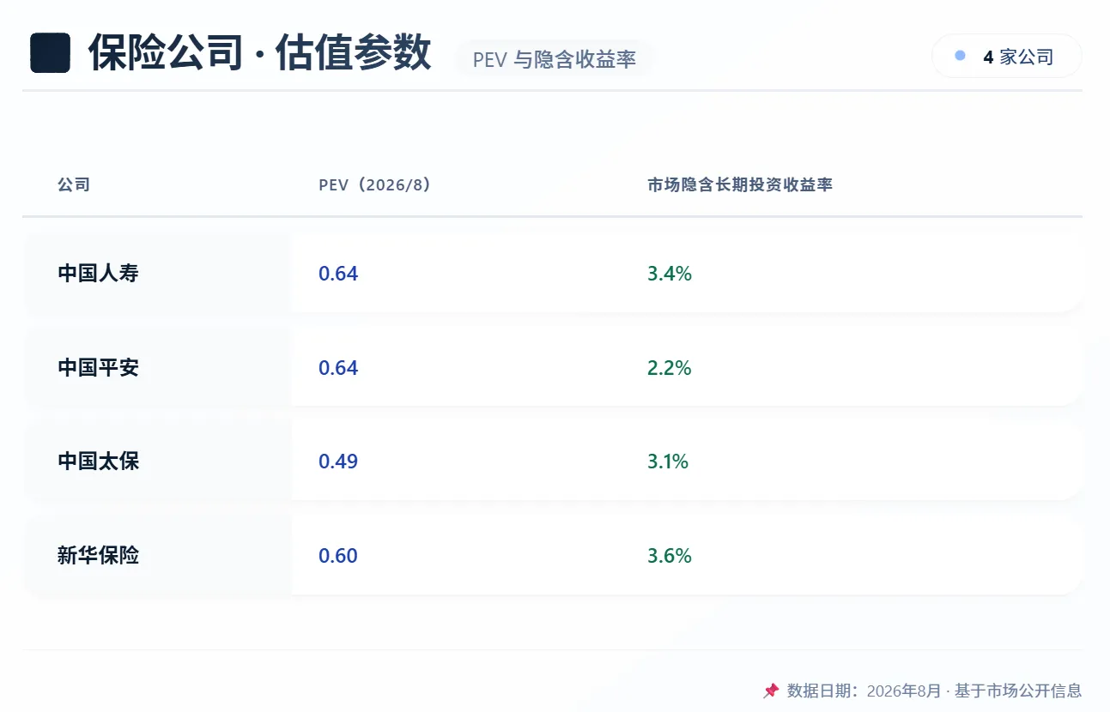Click the 数据日期 footer note text
The width and height of the screenshot is (1110, 712).
tap(934, 691)
